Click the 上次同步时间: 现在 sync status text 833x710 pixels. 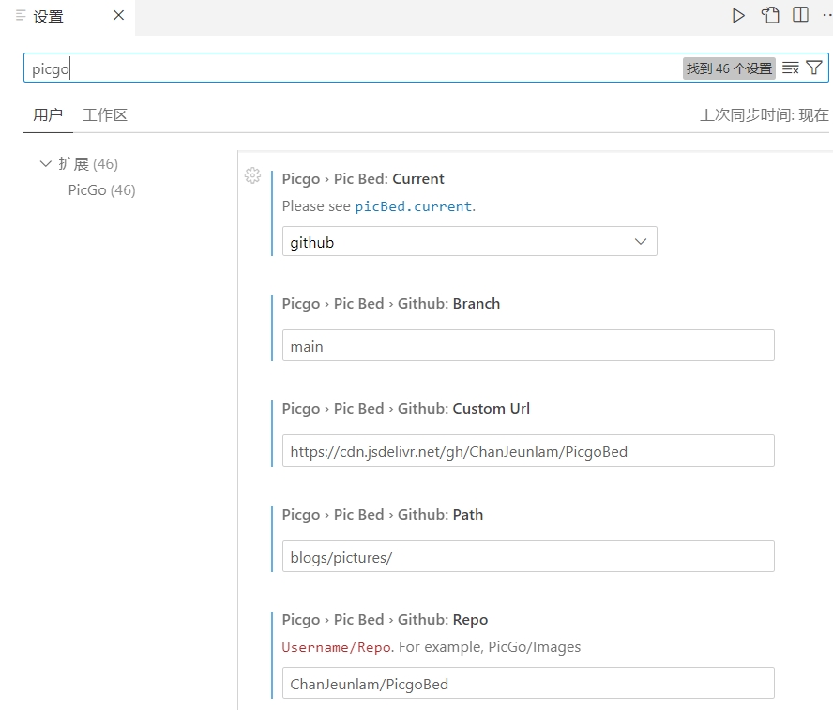[764, 114]
